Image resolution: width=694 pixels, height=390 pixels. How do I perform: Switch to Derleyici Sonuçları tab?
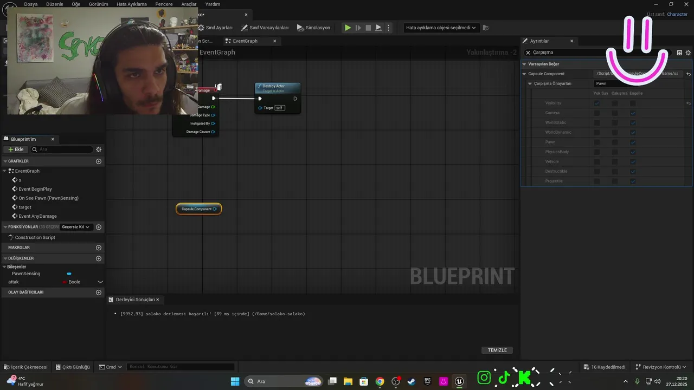click(136, 300)
